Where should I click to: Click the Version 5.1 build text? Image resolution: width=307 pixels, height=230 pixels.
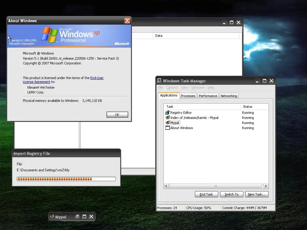click(71, 58)
